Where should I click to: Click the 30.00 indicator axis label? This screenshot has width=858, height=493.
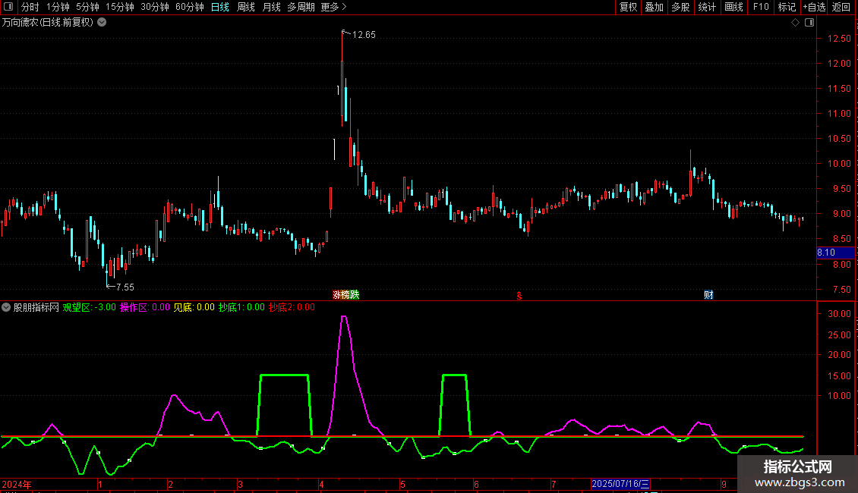(839, 314)
